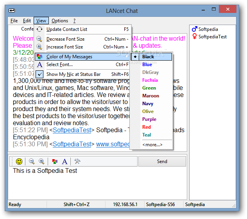Insert a smiley with the emoticon toolbar button

tap(19, 161)
